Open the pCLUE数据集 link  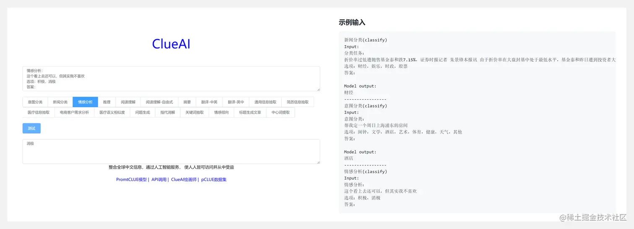pos(214,180)
